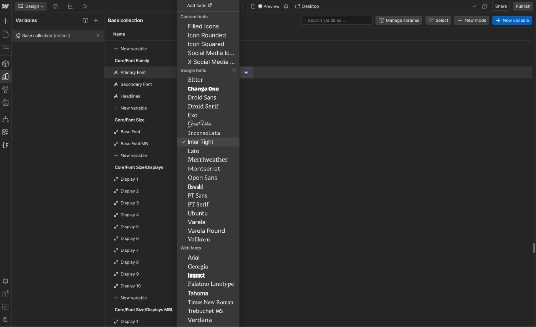Image resolution: width=536 pixels, height=327 pixels.
Task: Create a New variable with the blue button
Action: [512, 20]
